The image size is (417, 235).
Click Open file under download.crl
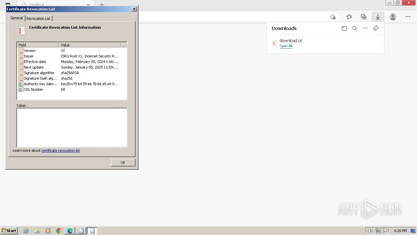(x=286, y=46)
